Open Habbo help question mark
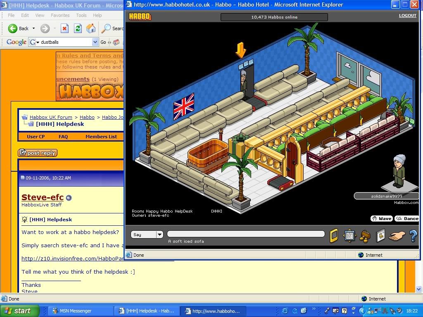The width and height of the screenshot is (423, 317). coord(413,236)
